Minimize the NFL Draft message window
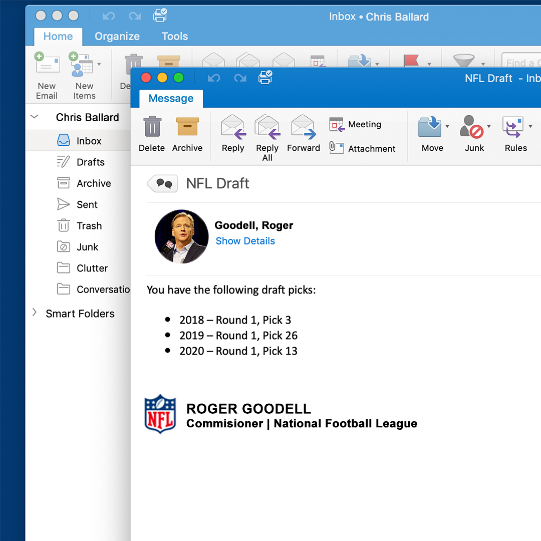This screenshot has height=541, width=541. (162, 78)
